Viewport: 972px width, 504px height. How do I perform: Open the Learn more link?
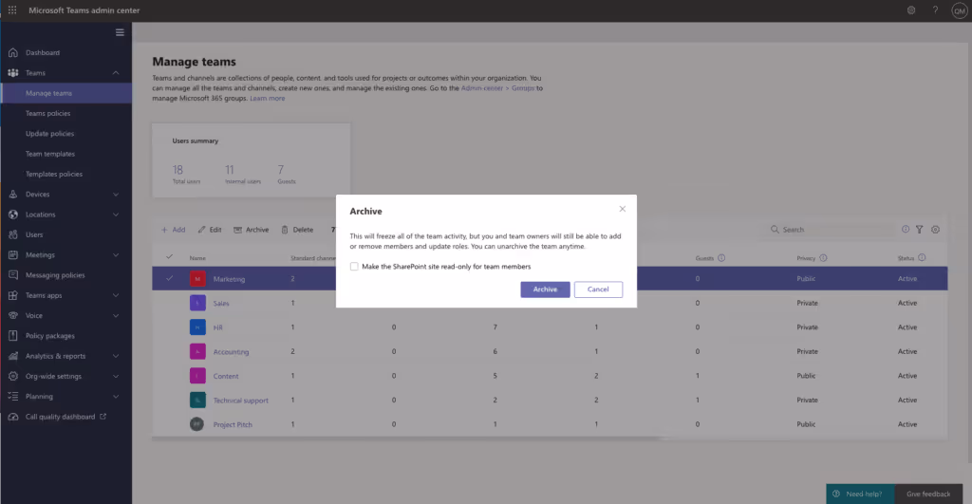(267, 98)
